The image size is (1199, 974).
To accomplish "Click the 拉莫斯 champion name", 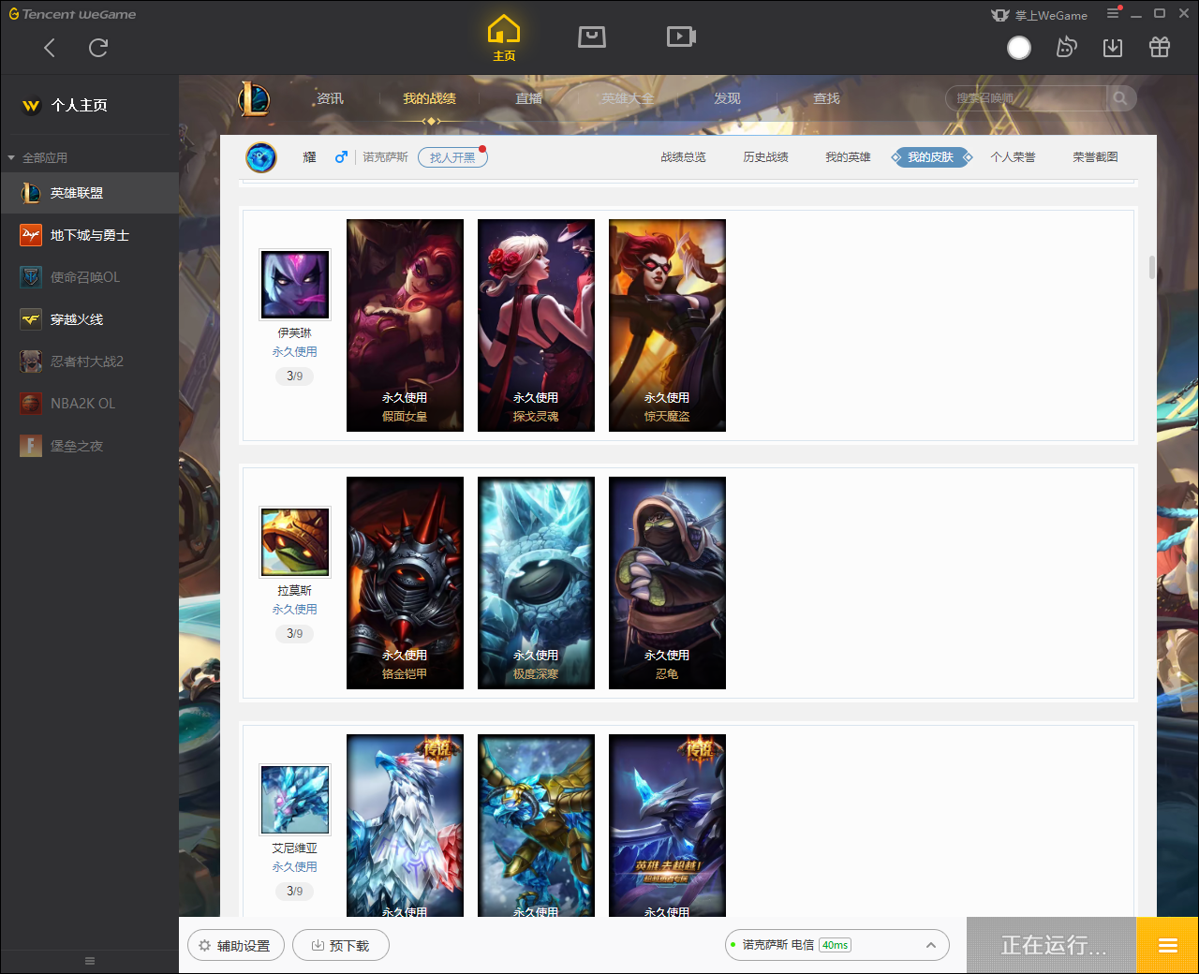I will click(295, 591).
